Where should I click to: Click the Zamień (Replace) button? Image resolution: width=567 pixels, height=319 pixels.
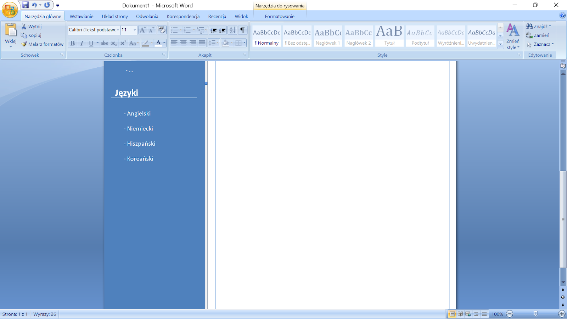pos(538,35)
